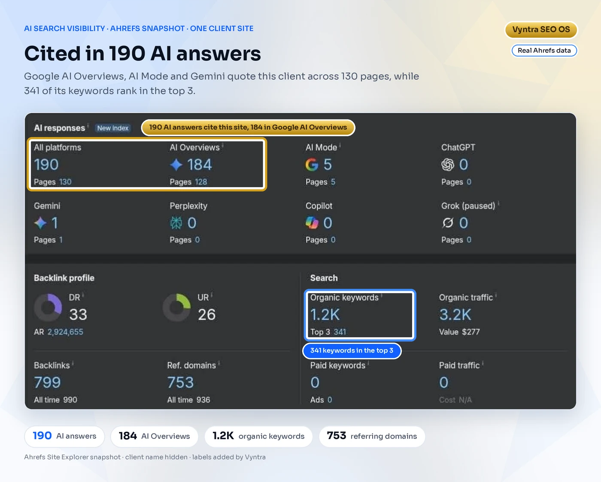Click the DR donut chart
The height and width of the screenshot is (482, 601).
(x=48, y=307)
